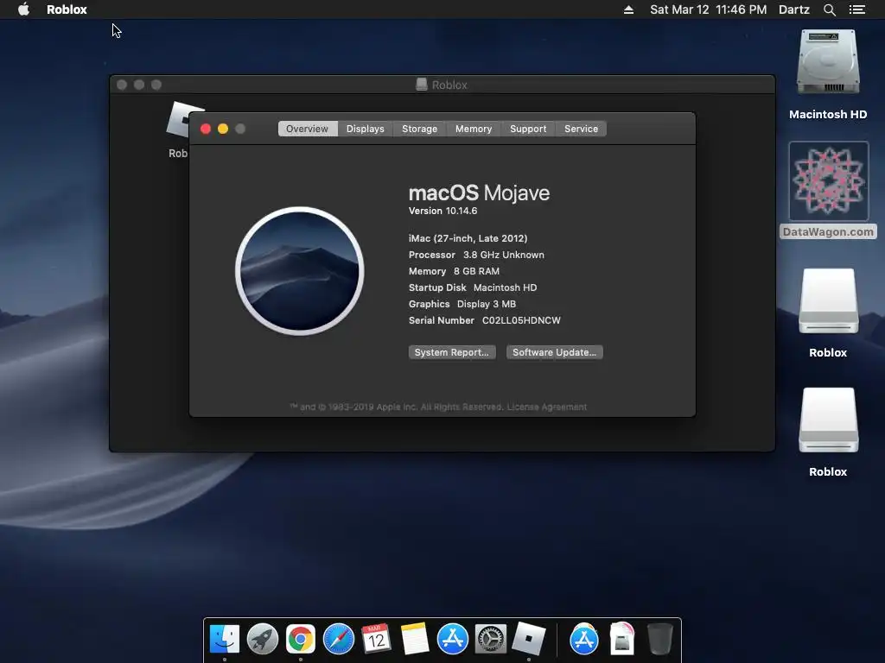
Task: Open Launchpad from the Dock
Action: coord(263,639)
